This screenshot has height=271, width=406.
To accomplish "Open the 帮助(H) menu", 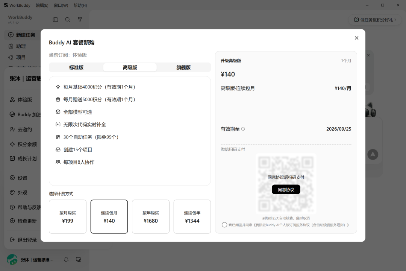I will pyautogui.click(x=80, y=5).
